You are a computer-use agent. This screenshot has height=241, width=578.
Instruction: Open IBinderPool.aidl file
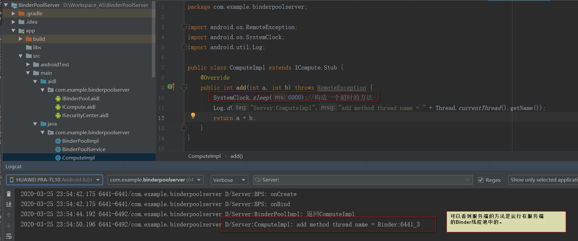[81, 98]
